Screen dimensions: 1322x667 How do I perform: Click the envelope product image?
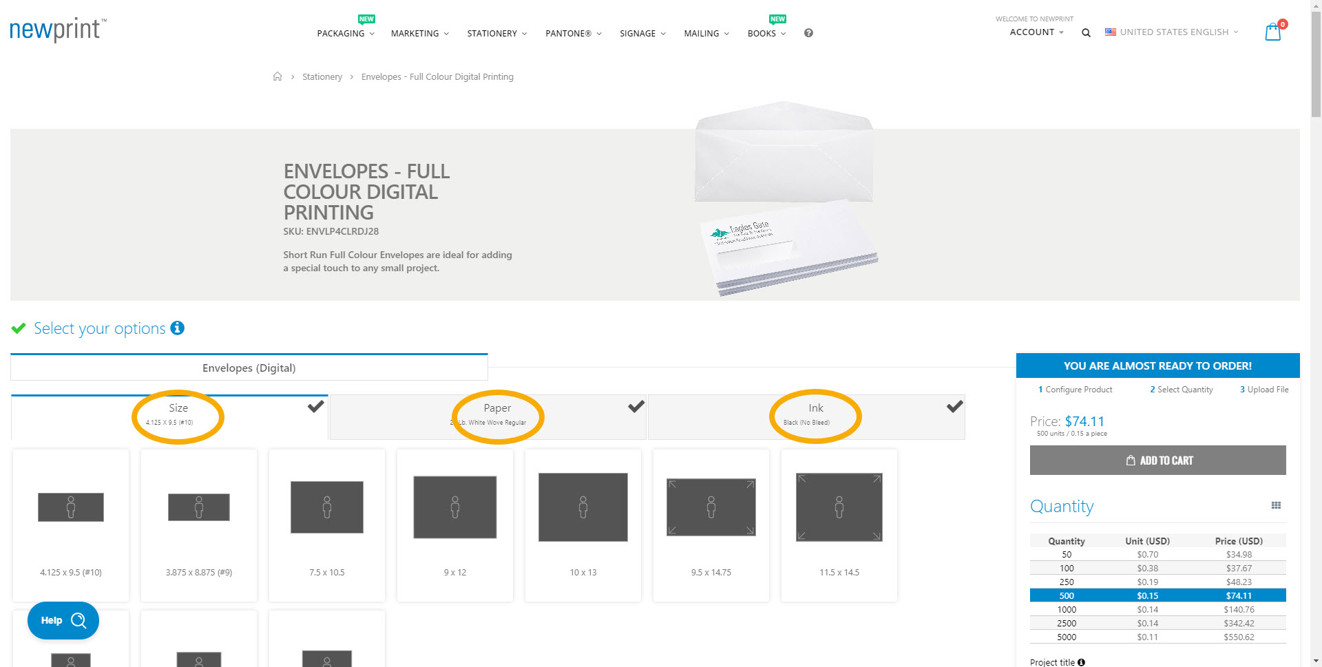click(x=786, y=200)
